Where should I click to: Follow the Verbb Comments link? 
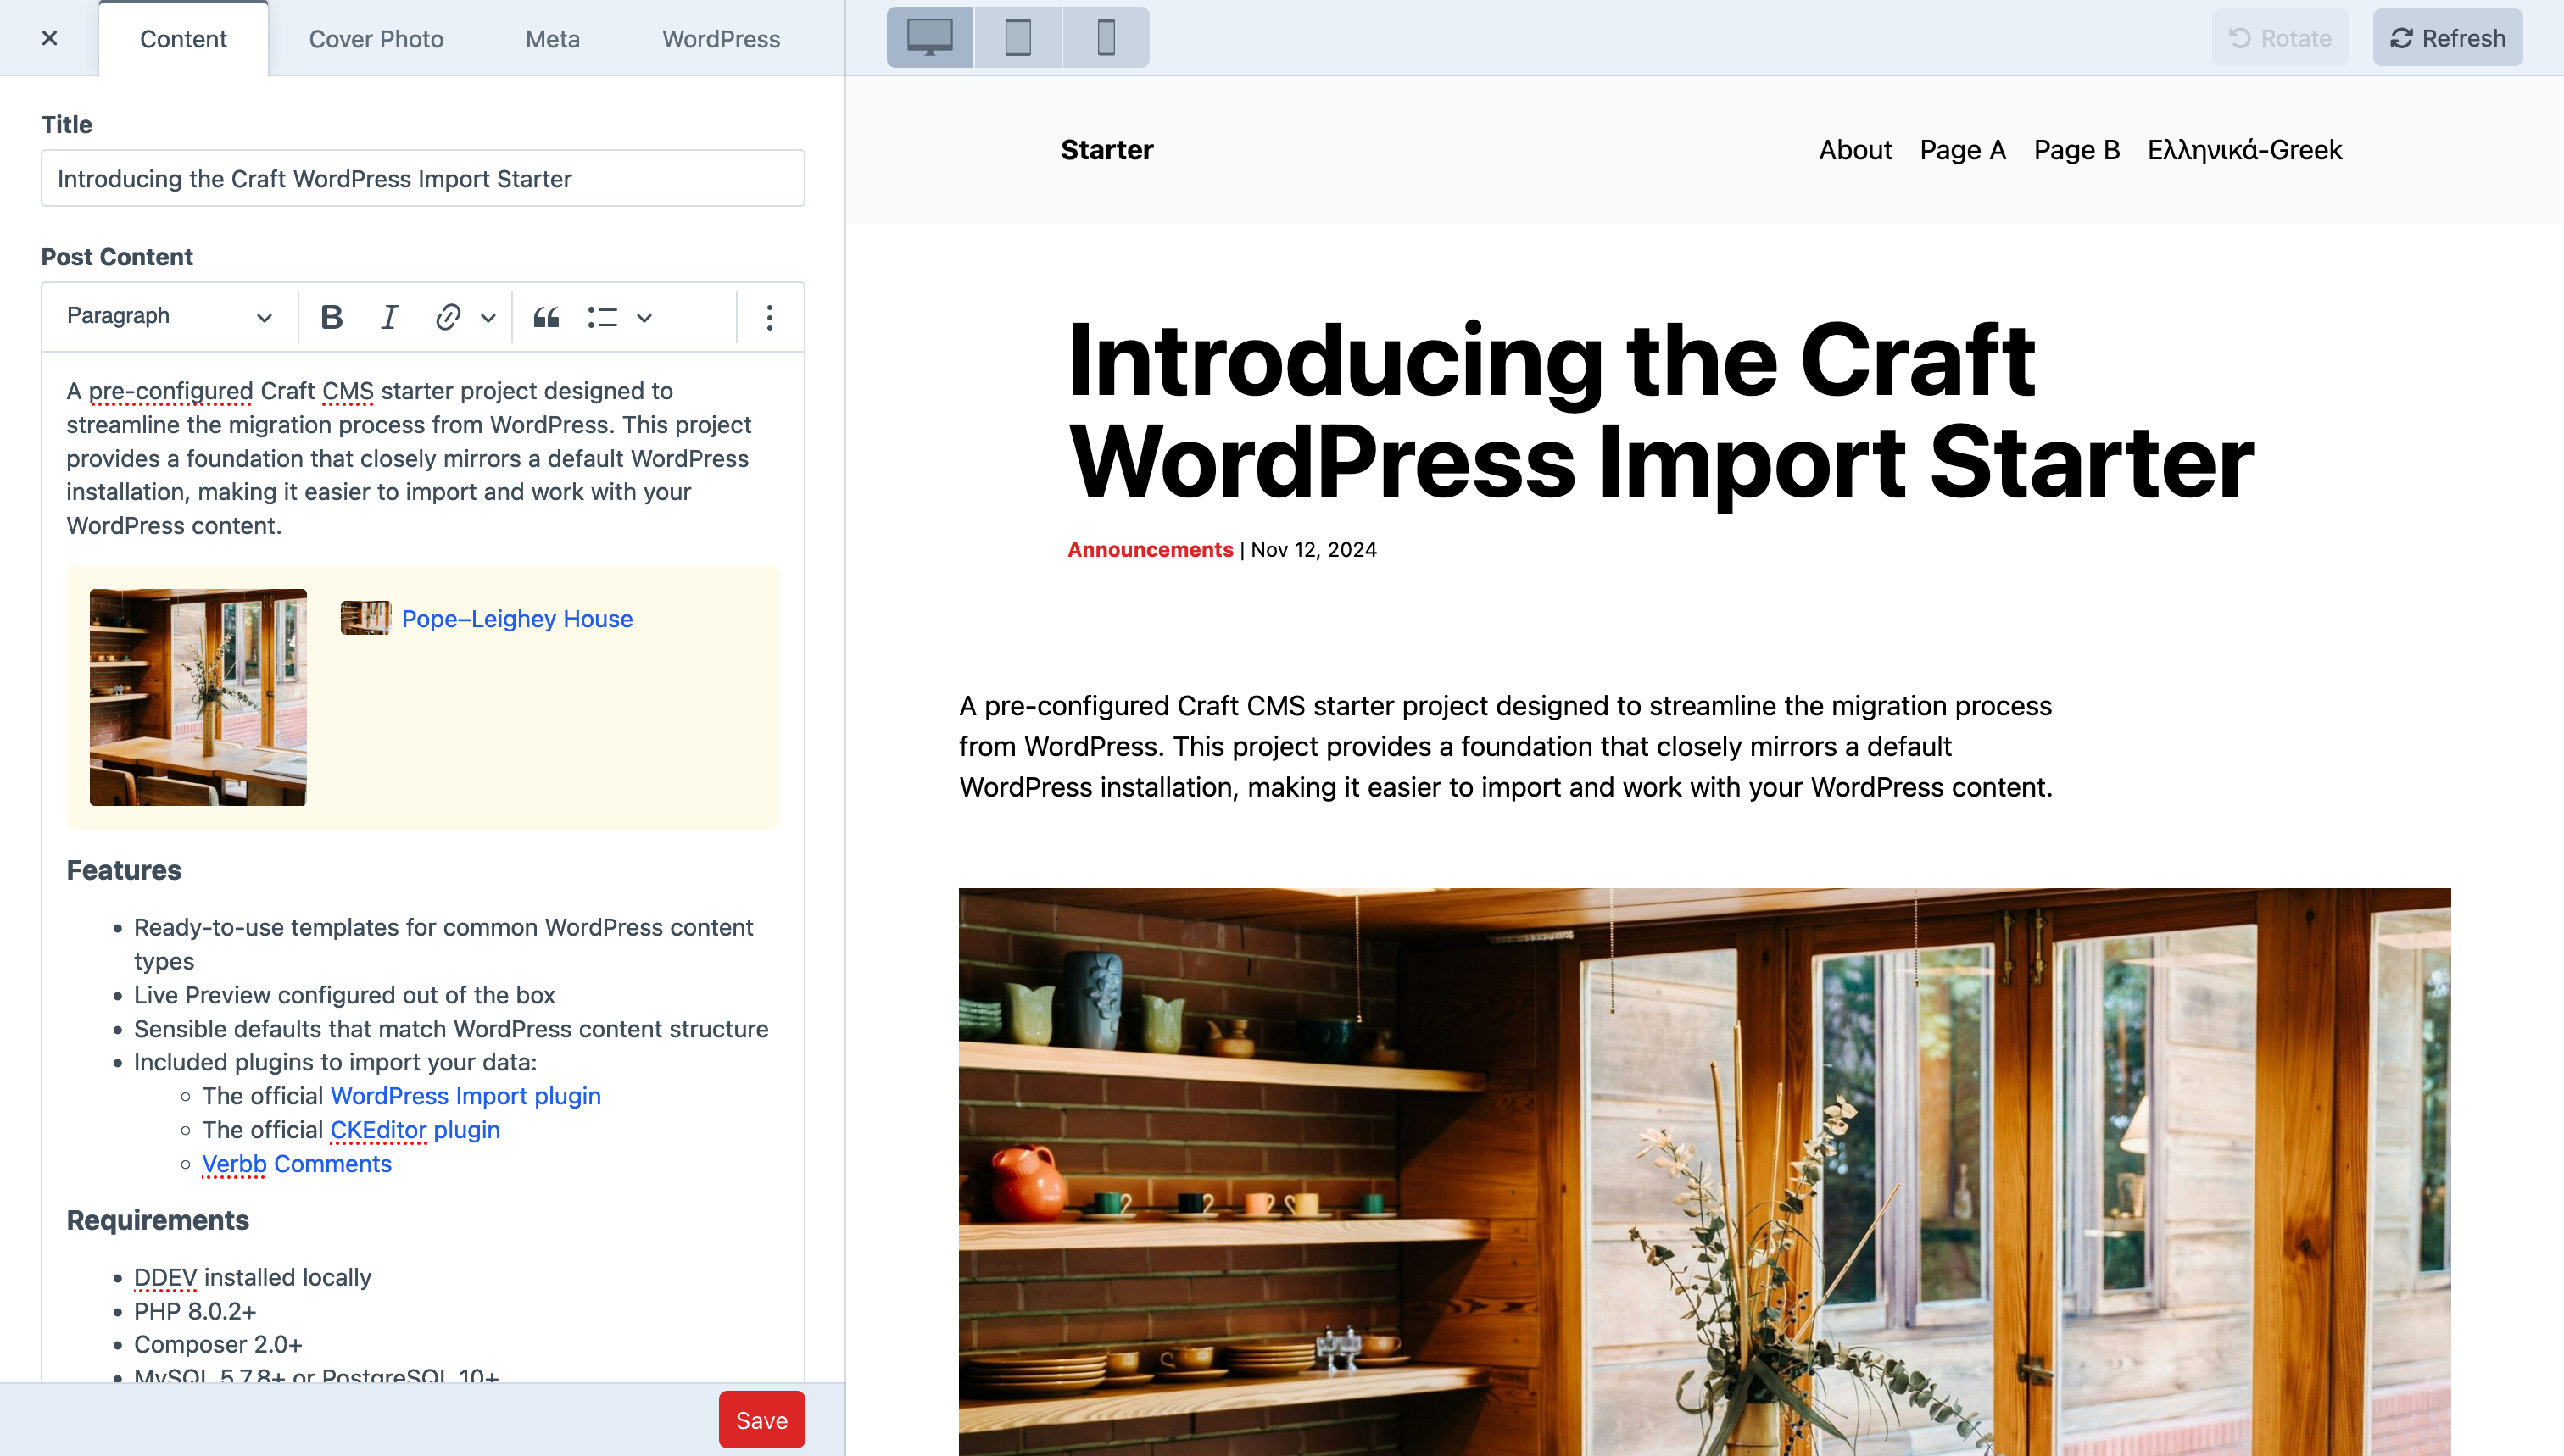297,1164
